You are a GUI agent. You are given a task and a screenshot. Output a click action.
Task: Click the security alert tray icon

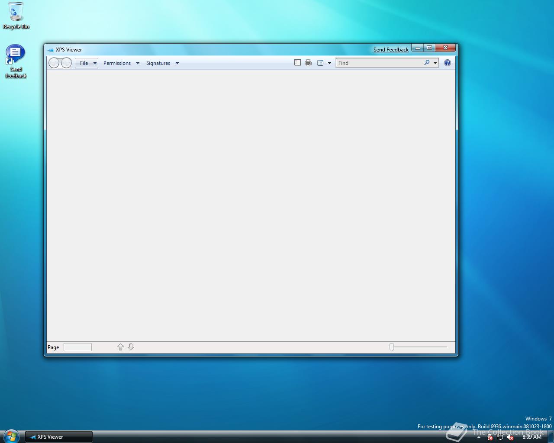[490, 437]
